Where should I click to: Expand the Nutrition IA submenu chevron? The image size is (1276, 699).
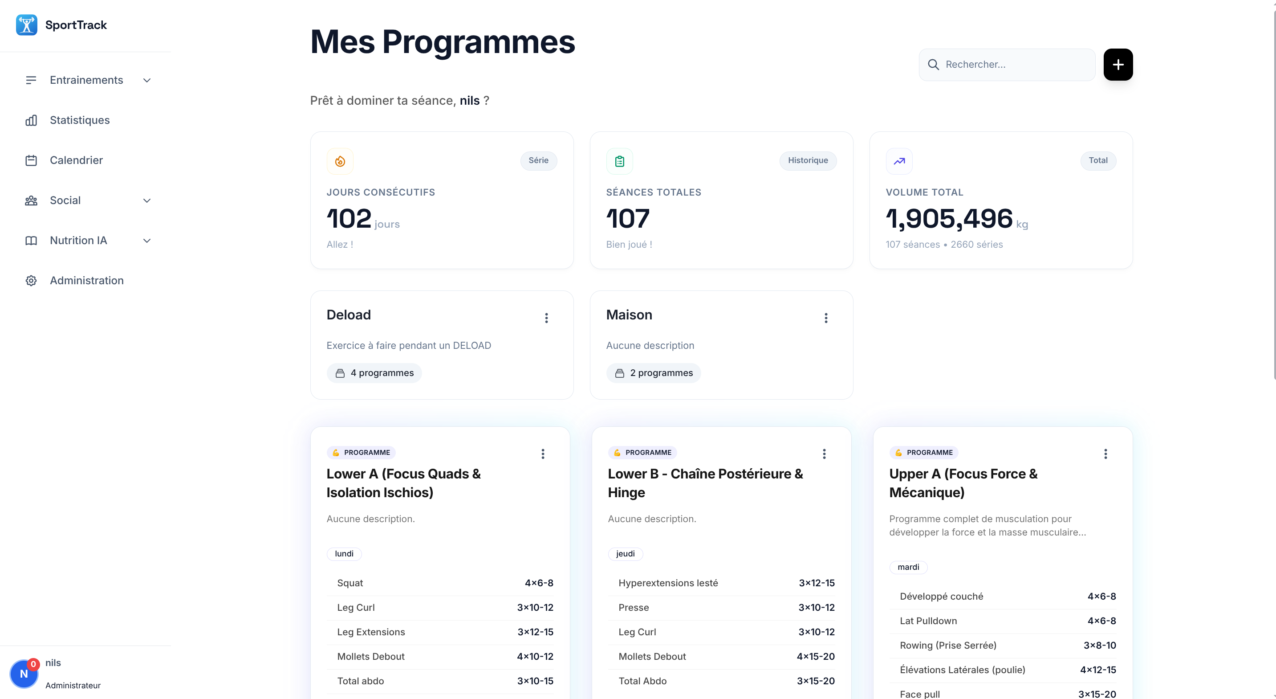[x=146, y=241]
